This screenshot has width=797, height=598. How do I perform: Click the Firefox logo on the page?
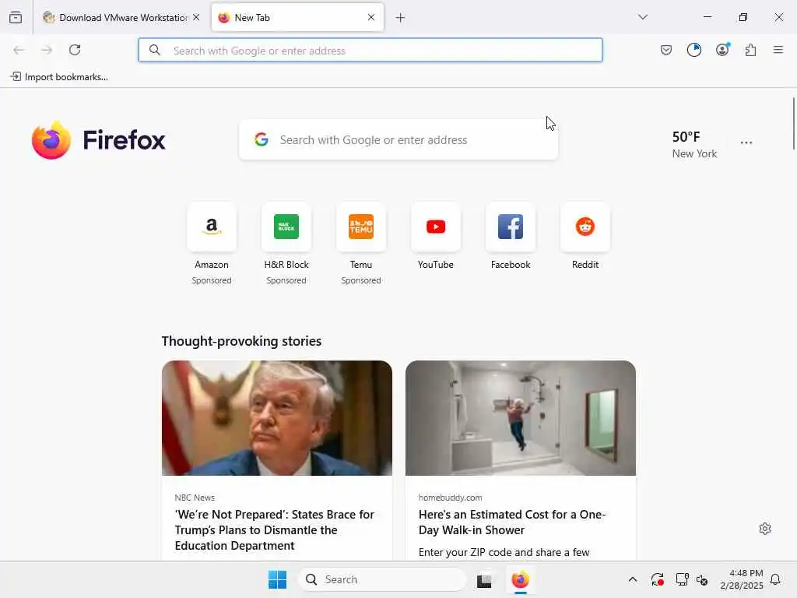click(99, 140)
